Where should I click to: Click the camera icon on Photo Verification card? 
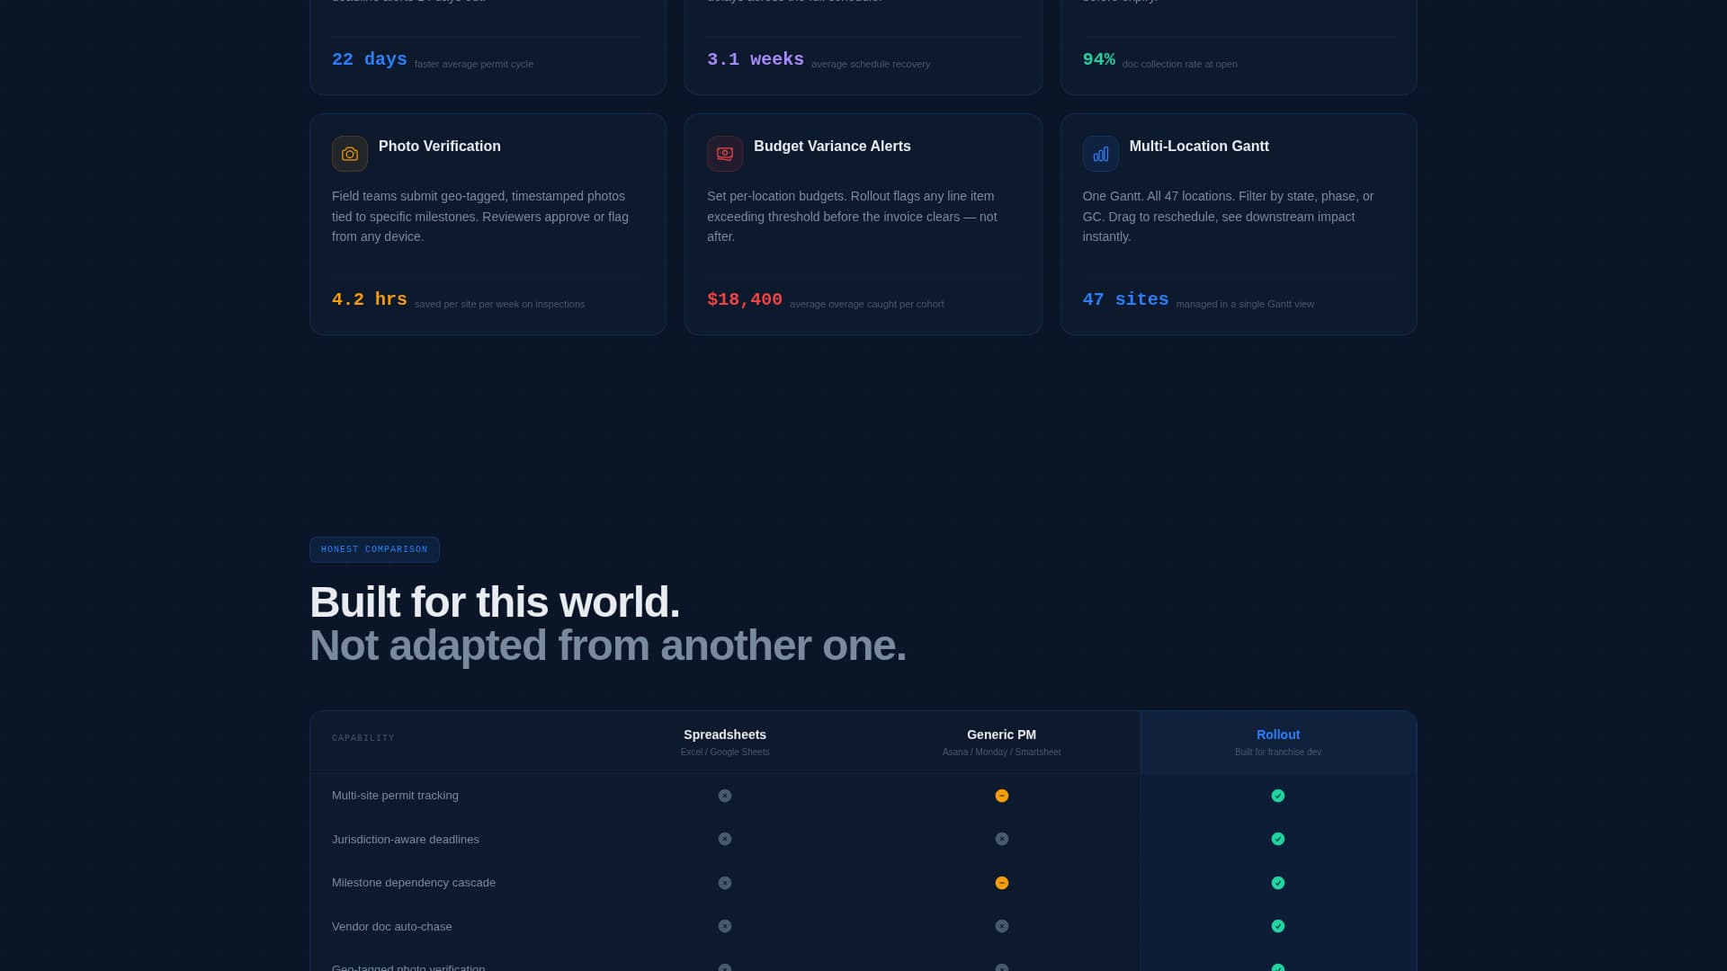[350, 154]
